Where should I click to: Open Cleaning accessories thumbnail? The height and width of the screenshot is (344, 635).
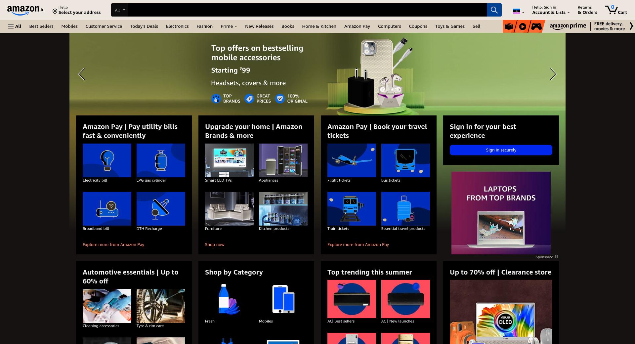click(x=107, y=306)
